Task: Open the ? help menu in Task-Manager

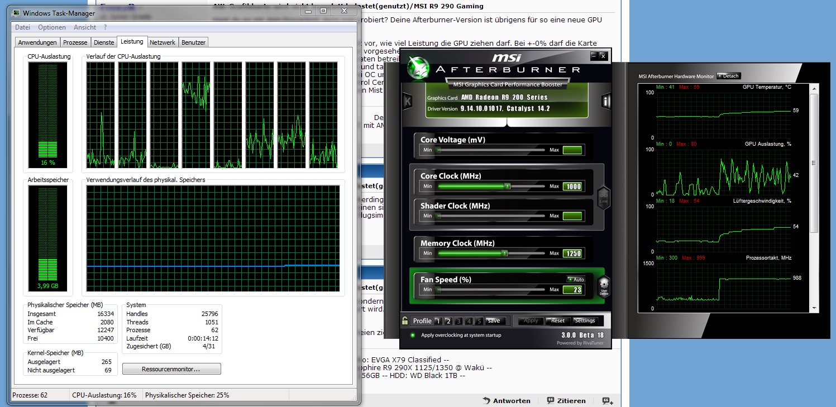Action: (x=105, y=27)
